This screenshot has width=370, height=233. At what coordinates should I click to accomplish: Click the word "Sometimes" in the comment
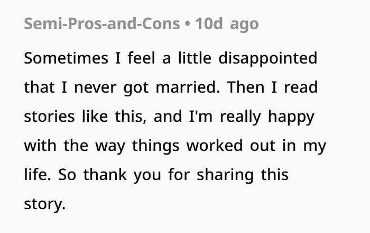66,58
